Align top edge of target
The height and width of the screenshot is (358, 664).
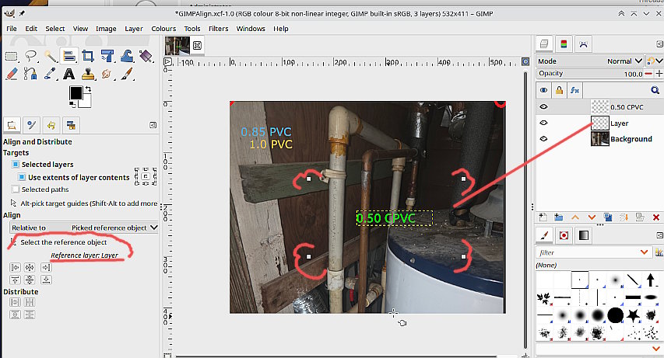coord(15,280)
